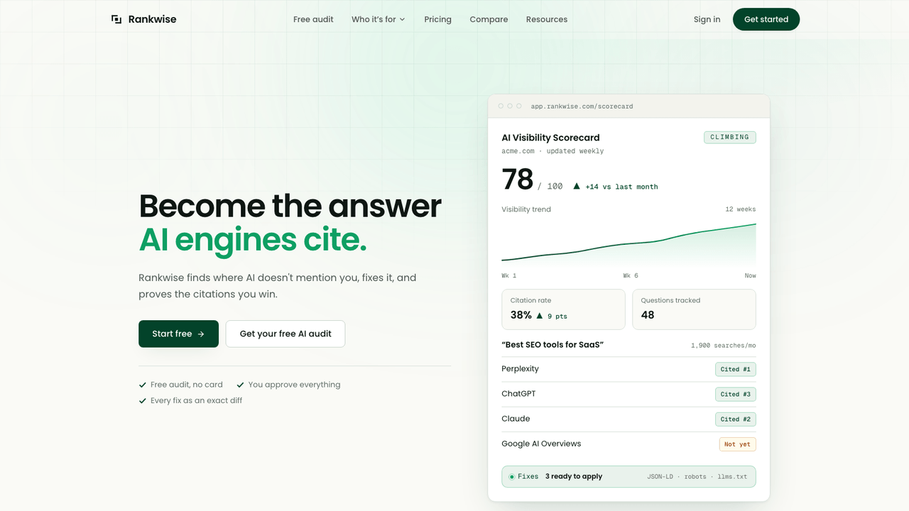Click the Wk 6 axis label

click(x=631, y=275)
